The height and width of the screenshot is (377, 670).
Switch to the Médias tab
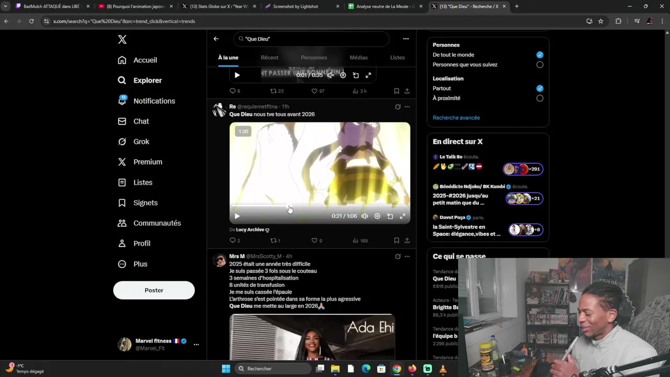pos(359,58)
